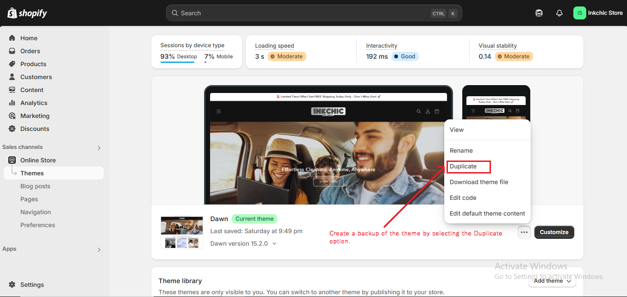
Task: Click the search magnifier icon
Action: click(175, 13)
